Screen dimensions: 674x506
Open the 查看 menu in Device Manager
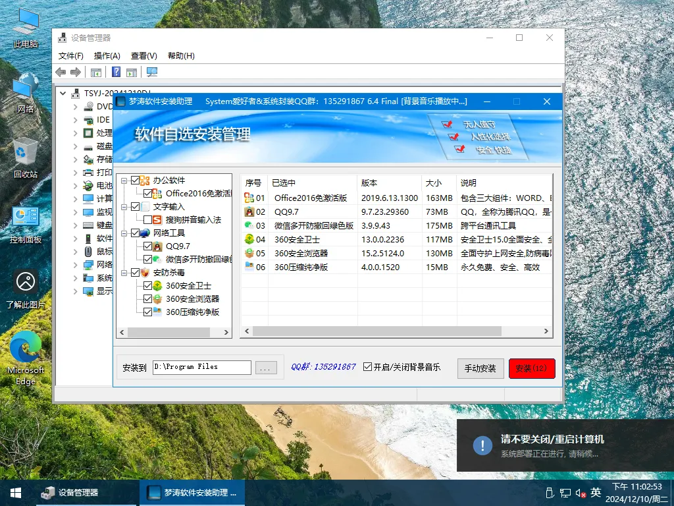pos(143,55)
